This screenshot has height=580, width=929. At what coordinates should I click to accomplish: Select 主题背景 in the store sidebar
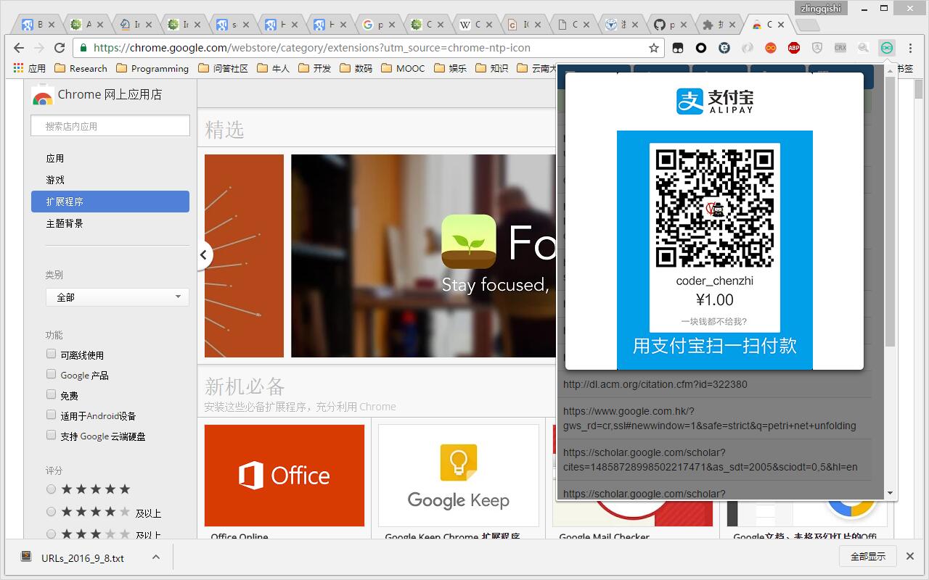pos(65,223)
